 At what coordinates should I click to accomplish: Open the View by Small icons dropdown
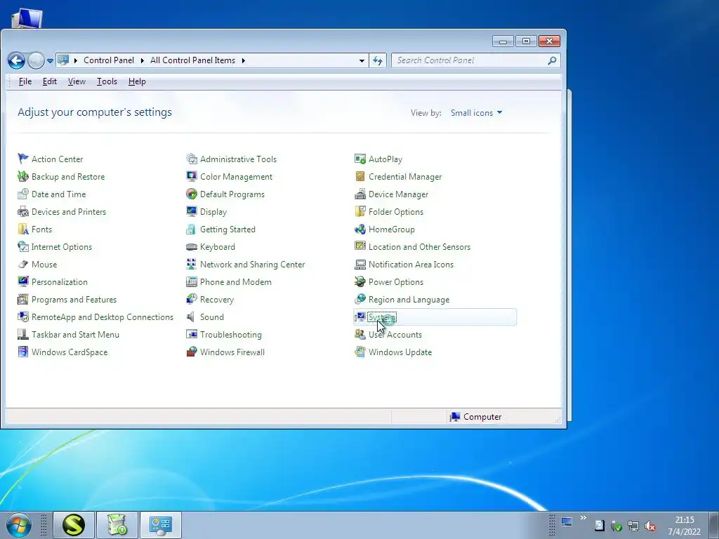477,113
